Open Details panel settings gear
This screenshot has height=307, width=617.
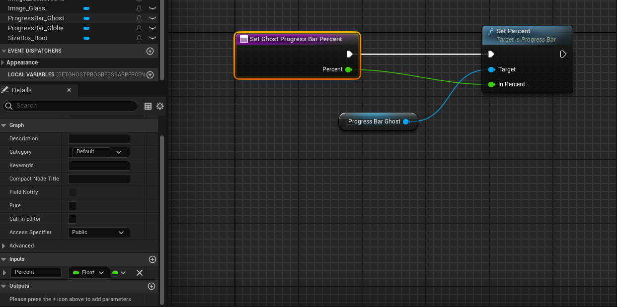click(x=160, y=106)
